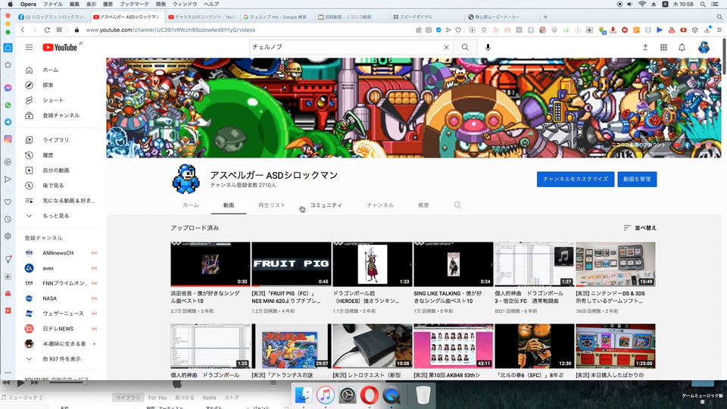Viewport: 727px width, 409px height.
Task: Open ANNnewsCH subscription
Action: click(x=58, y=253)
